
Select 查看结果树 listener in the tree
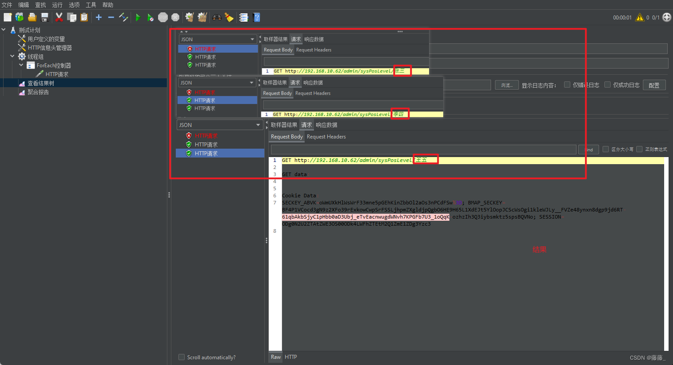(x=41, y=83)
